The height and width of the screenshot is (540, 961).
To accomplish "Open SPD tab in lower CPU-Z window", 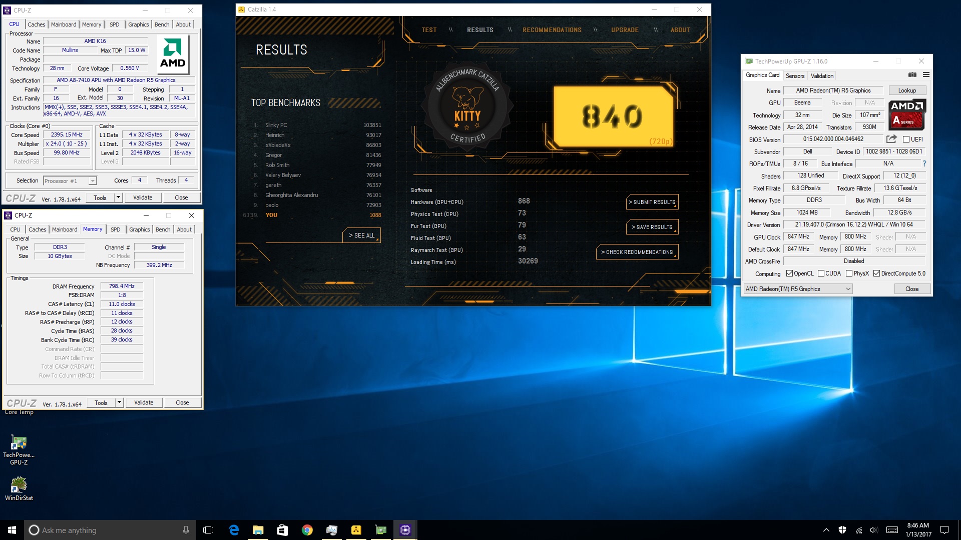I will (116, 229).
